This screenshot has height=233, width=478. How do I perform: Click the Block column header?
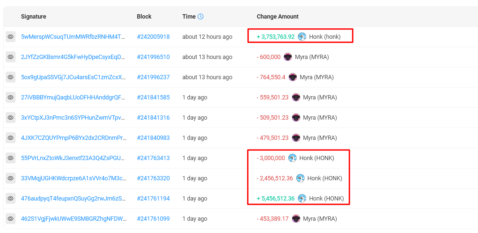coord(144,17)
